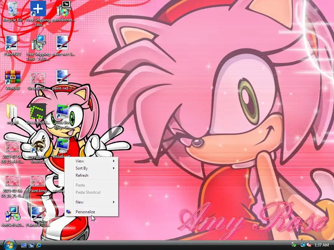Click Show Desktop in Quick Launch
334x250 pixels.
pyautogui.click(x=23, y=245)
